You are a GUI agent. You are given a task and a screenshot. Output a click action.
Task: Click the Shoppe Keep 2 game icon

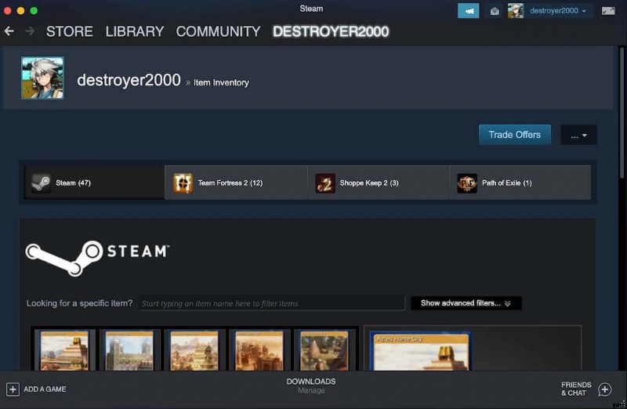325,183
